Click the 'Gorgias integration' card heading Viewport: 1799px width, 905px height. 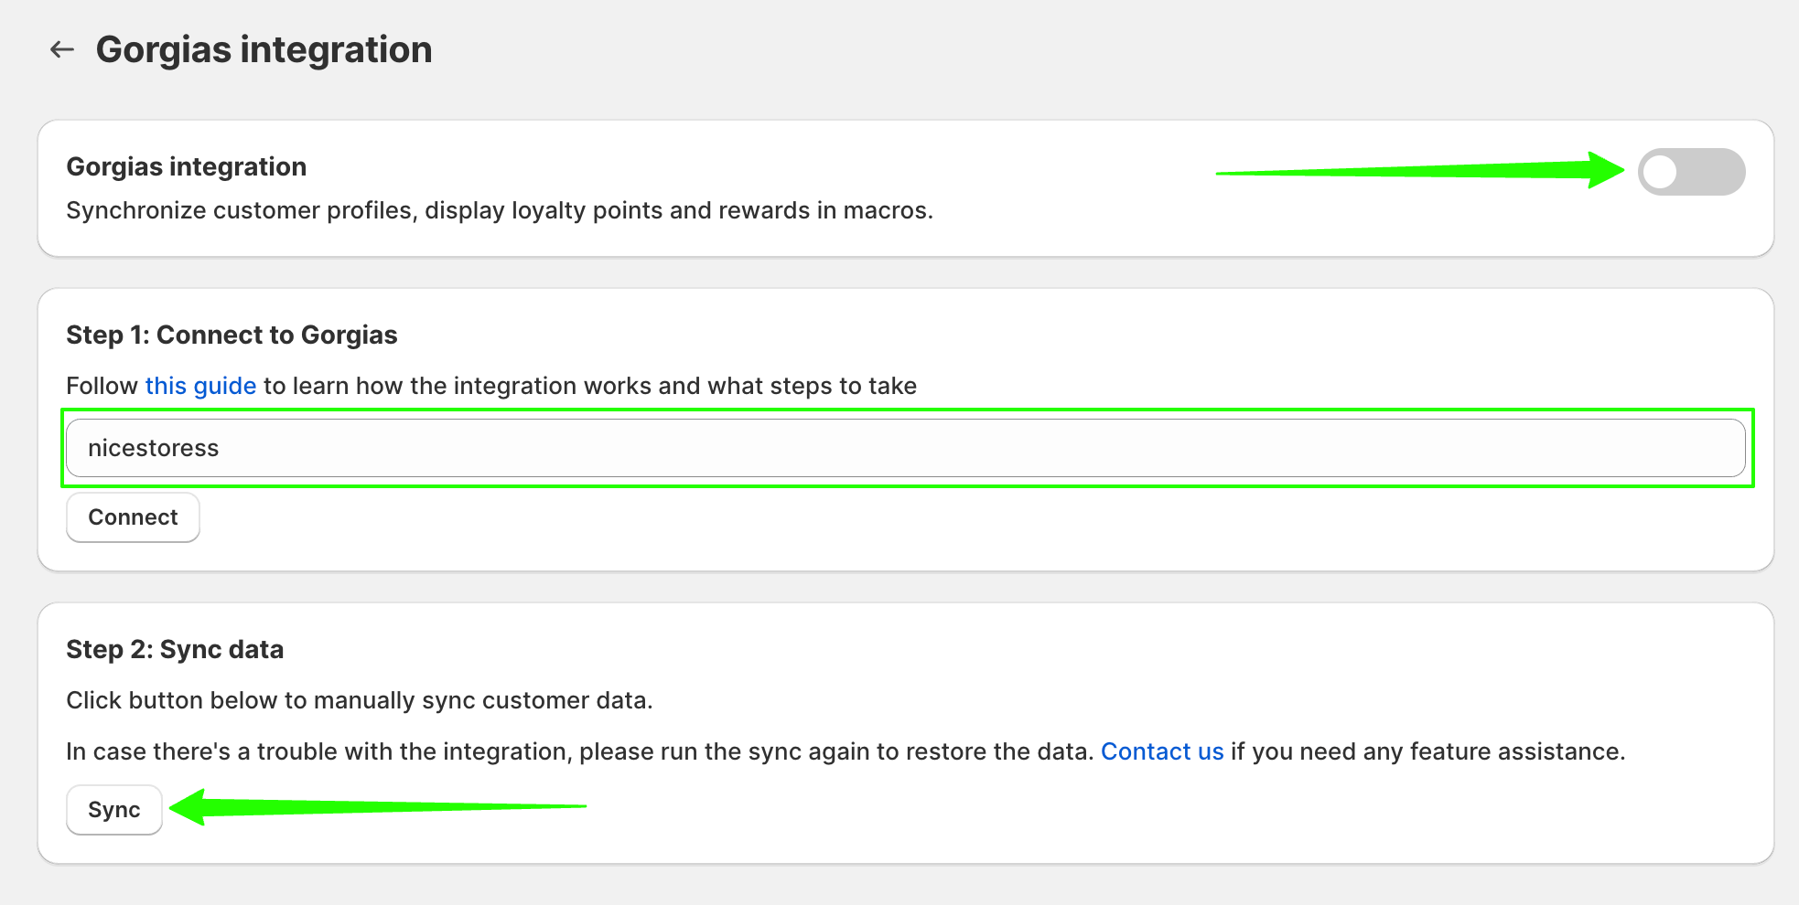(x=187, y=166)
